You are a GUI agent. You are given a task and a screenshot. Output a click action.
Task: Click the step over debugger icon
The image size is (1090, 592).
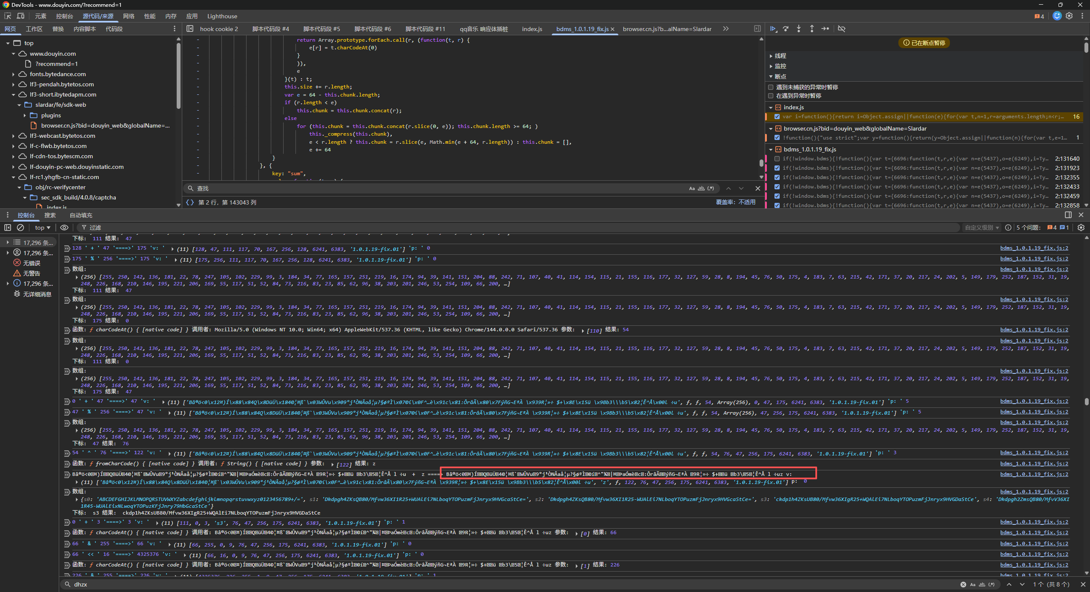(x=786, y=29)
